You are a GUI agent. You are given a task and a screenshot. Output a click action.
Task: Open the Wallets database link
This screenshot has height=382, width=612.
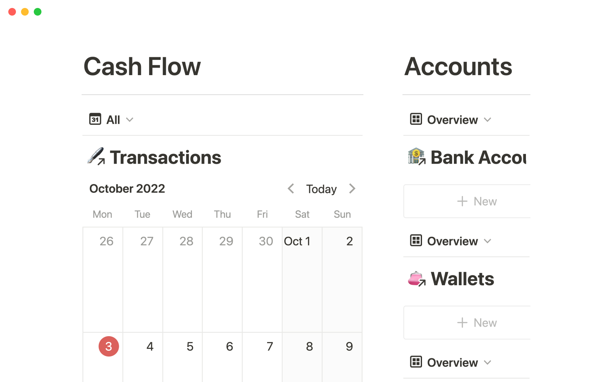(462, 279)
